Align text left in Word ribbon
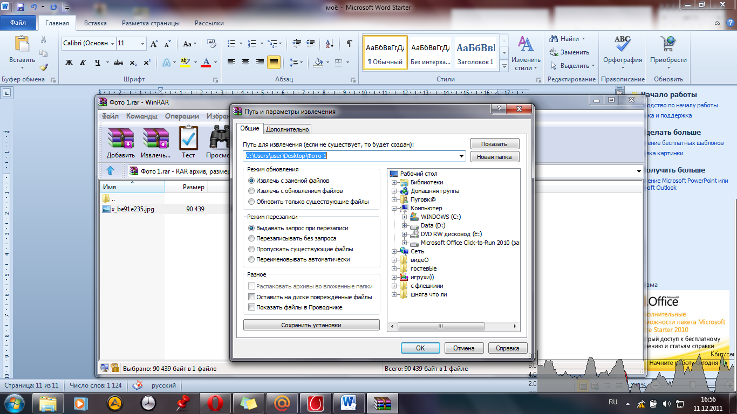 [231, 63]
